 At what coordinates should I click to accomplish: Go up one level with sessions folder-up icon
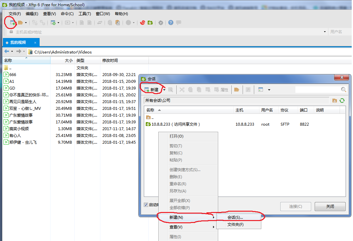pyautogui.click(x=335, y=101)
